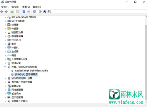The width and height of the screenshot is (147, 107).
Task: Select Realtek High Definition Audio device
Action: 31,71
